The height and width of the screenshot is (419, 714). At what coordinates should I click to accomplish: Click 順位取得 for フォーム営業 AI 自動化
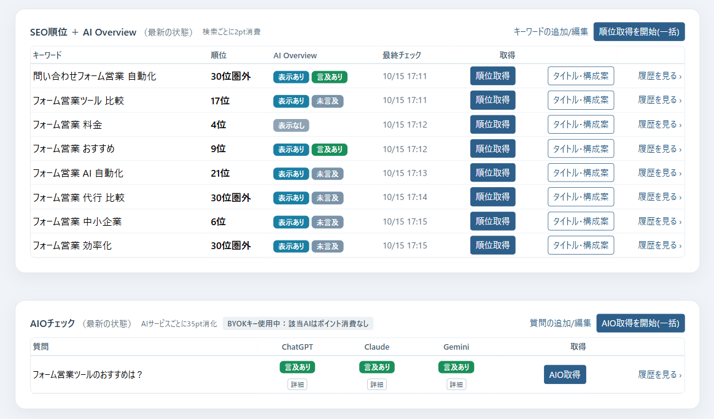pyautogui.click(x=493, y=173)
